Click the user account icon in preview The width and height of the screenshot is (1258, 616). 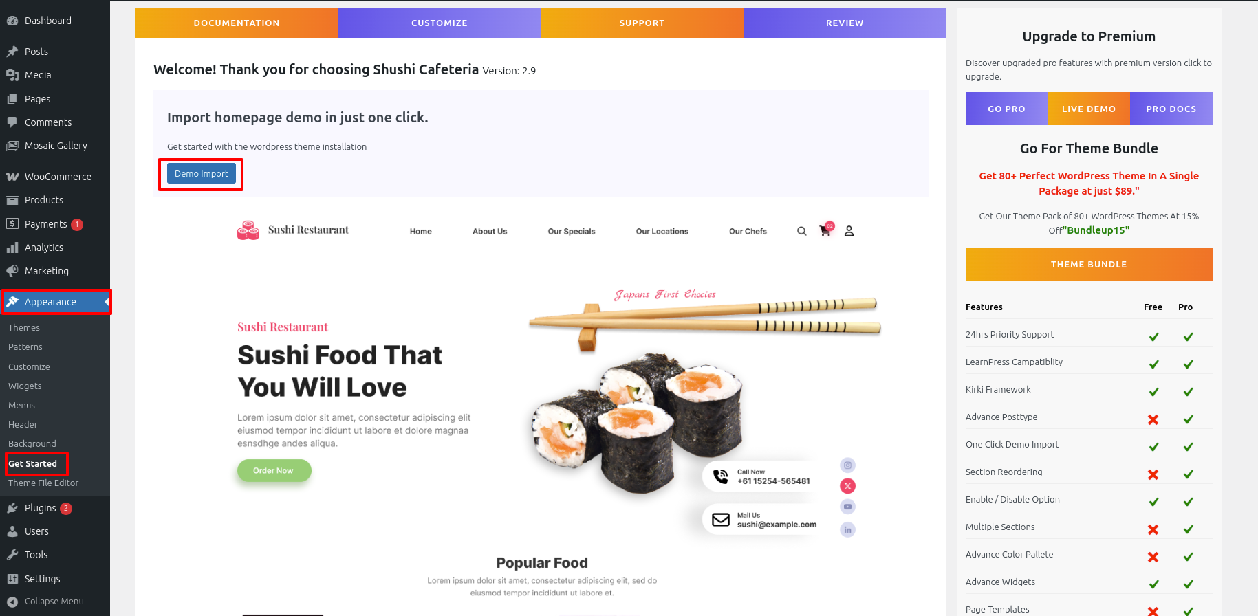pyautogui.click(x=849, y=231)
